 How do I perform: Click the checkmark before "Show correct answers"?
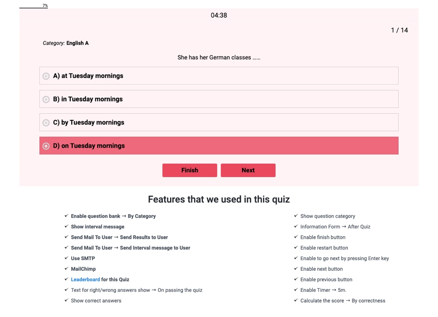point(66,301)
